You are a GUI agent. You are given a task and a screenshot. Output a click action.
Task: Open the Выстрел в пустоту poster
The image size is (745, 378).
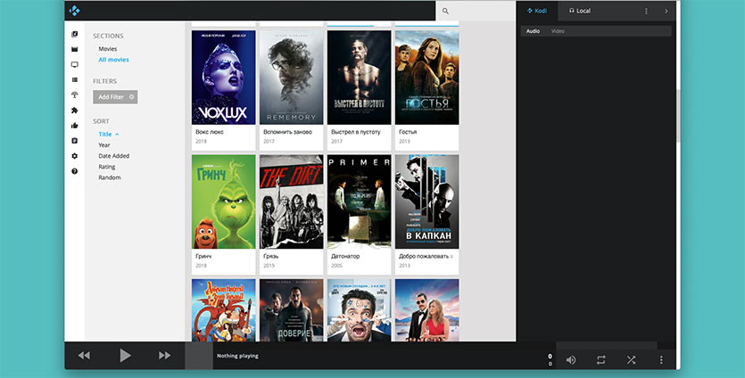(x=360, y=78)
